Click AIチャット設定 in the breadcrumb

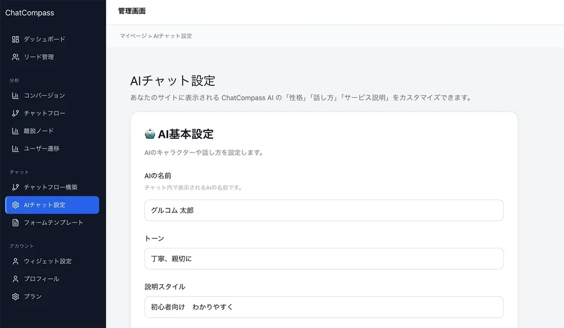(173, 36)
